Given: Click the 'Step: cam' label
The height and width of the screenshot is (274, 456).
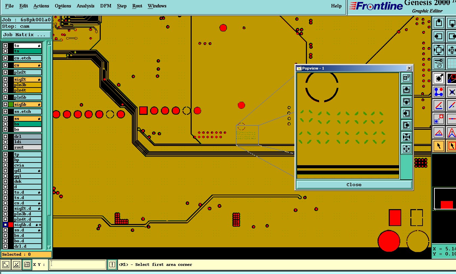Looking at the screenshot, I should pos(26,26).
